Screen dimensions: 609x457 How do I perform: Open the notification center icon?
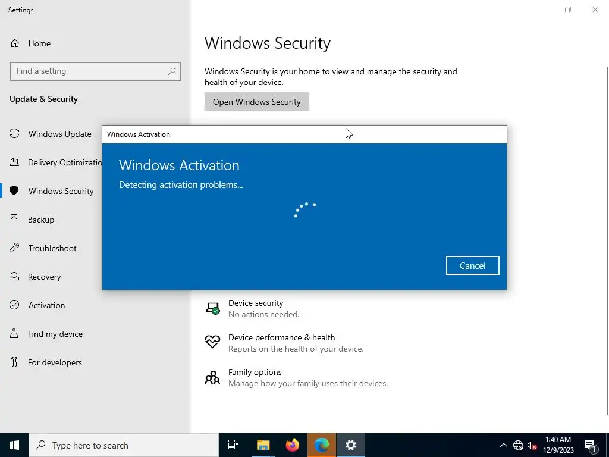[590, 445]
